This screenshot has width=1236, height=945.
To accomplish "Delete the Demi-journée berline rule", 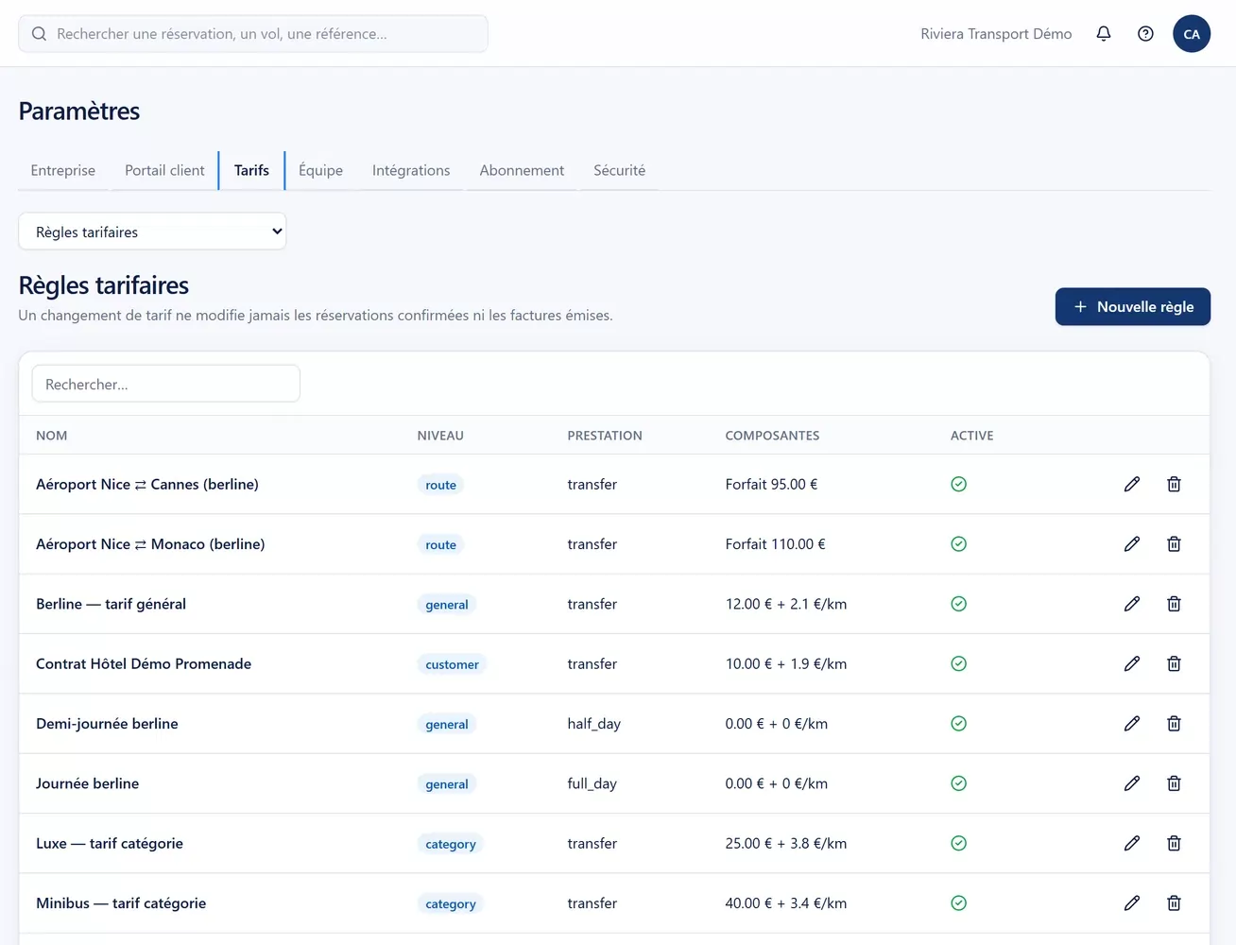I will [x=1174, y=723].
